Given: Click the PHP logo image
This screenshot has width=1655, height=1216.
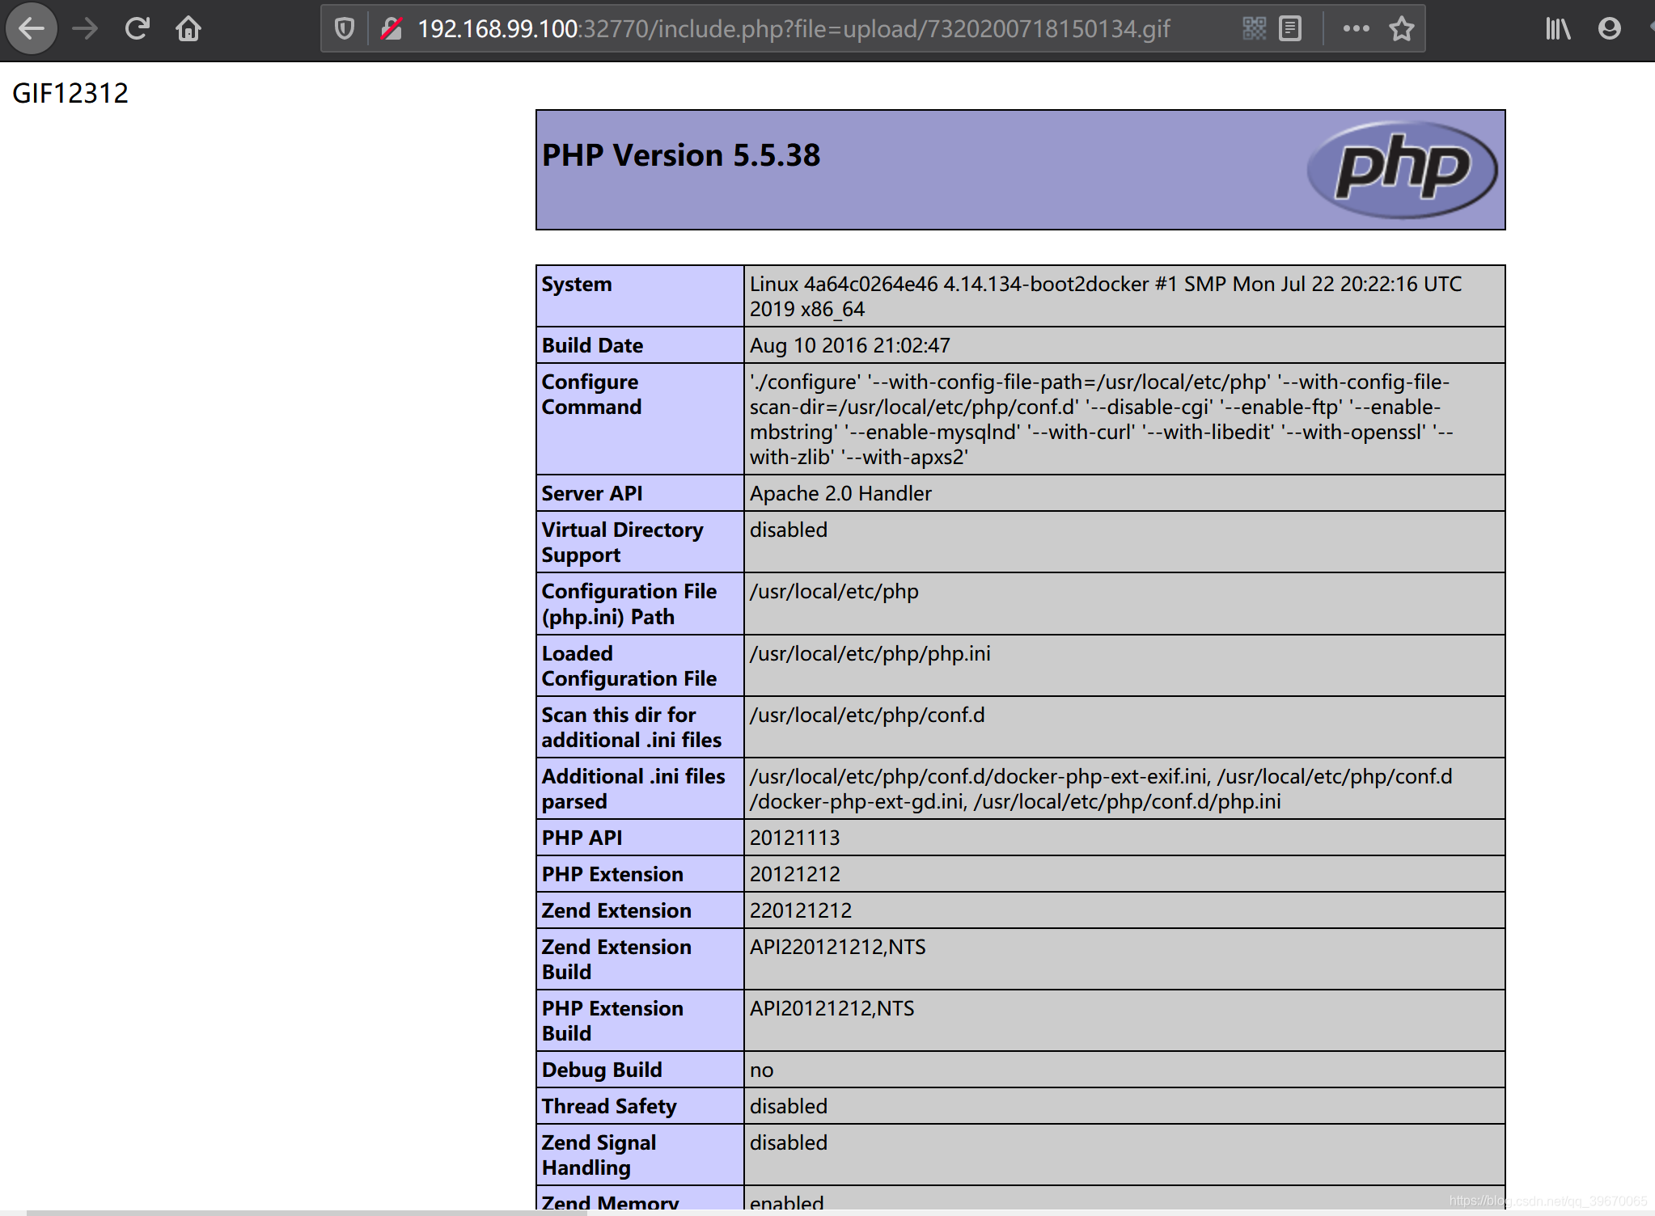Looking at the screenshot, I should pyautogui.click(x=1402, y=170).
